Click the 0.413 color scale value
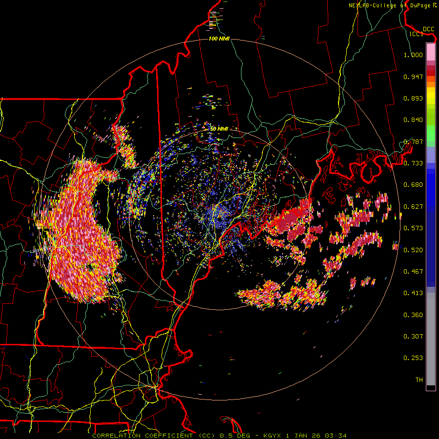The image size is (439, 439). point(413,293)
